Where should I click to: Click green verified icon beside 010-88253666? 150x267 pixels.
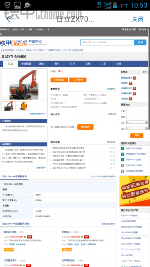[82, 237]
